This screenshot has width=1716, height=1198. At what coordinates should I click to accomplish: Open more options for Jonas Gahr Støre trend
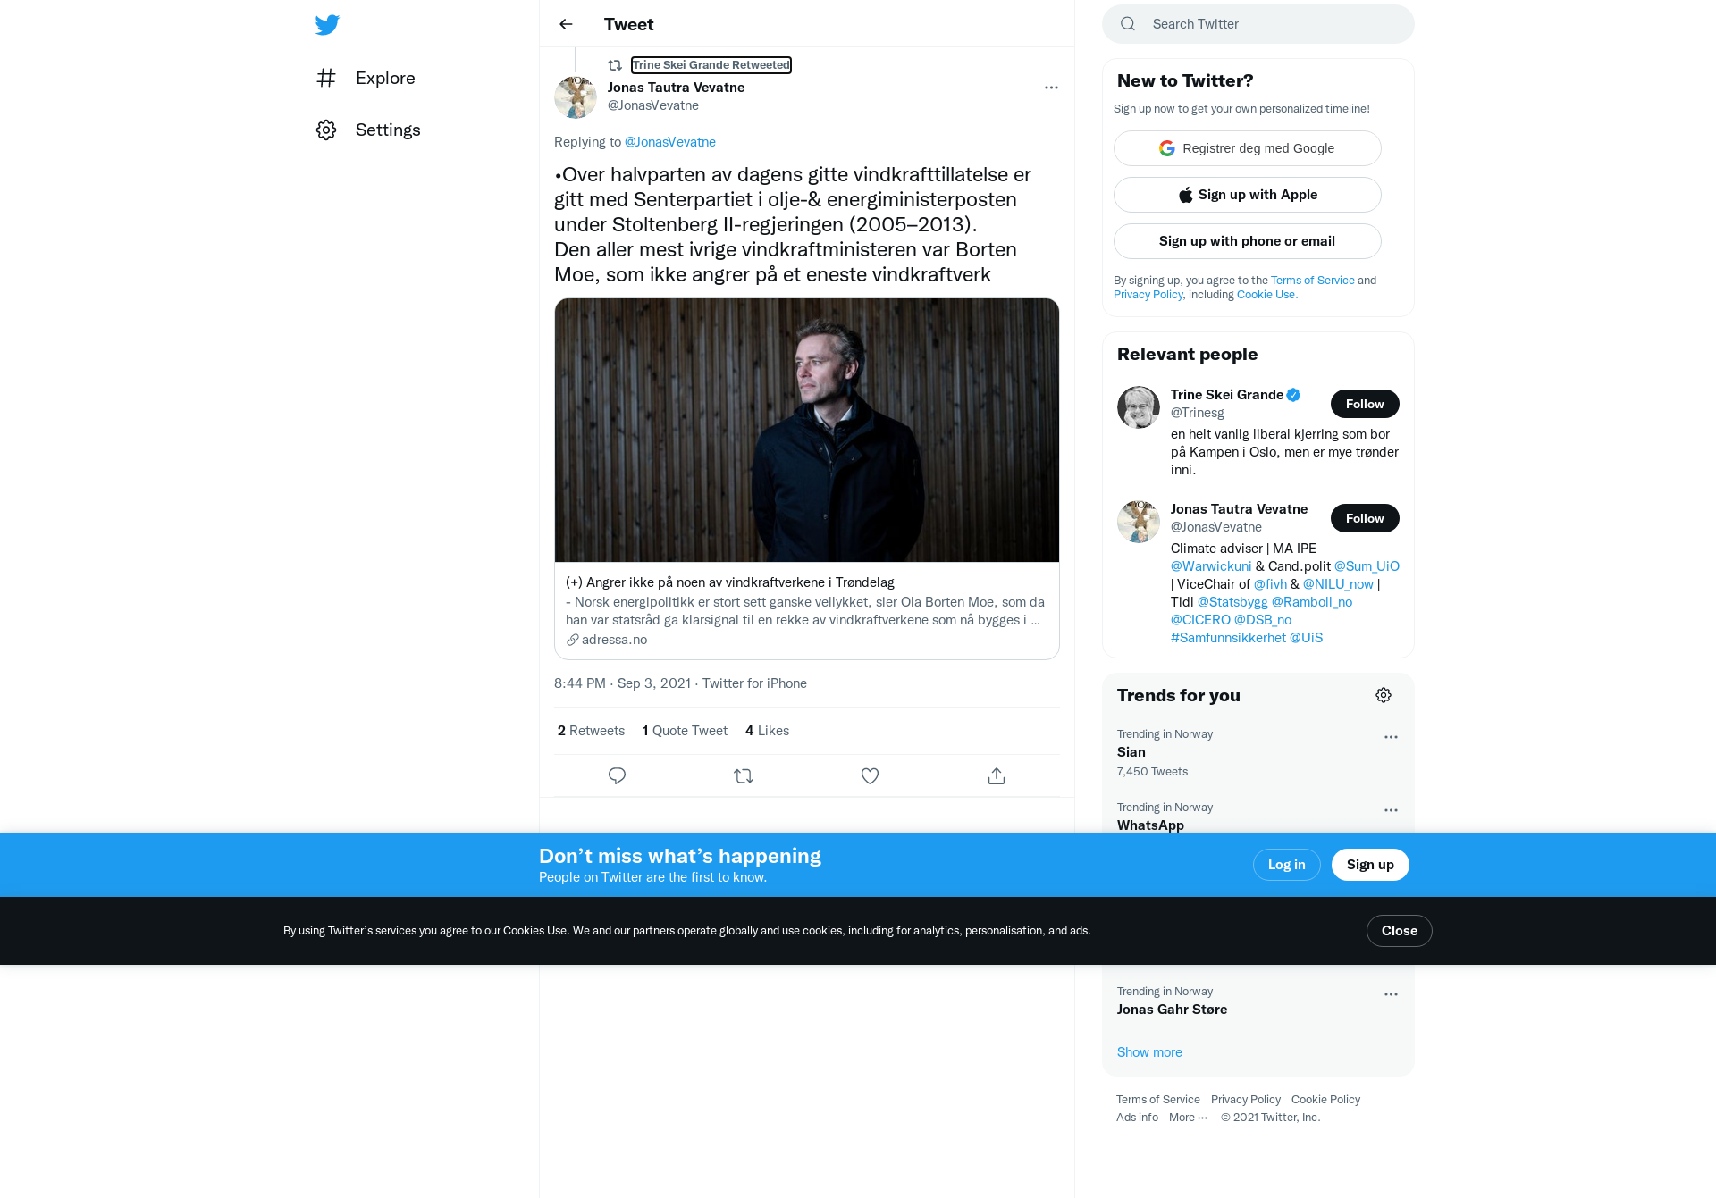(x=1391, y=994)
